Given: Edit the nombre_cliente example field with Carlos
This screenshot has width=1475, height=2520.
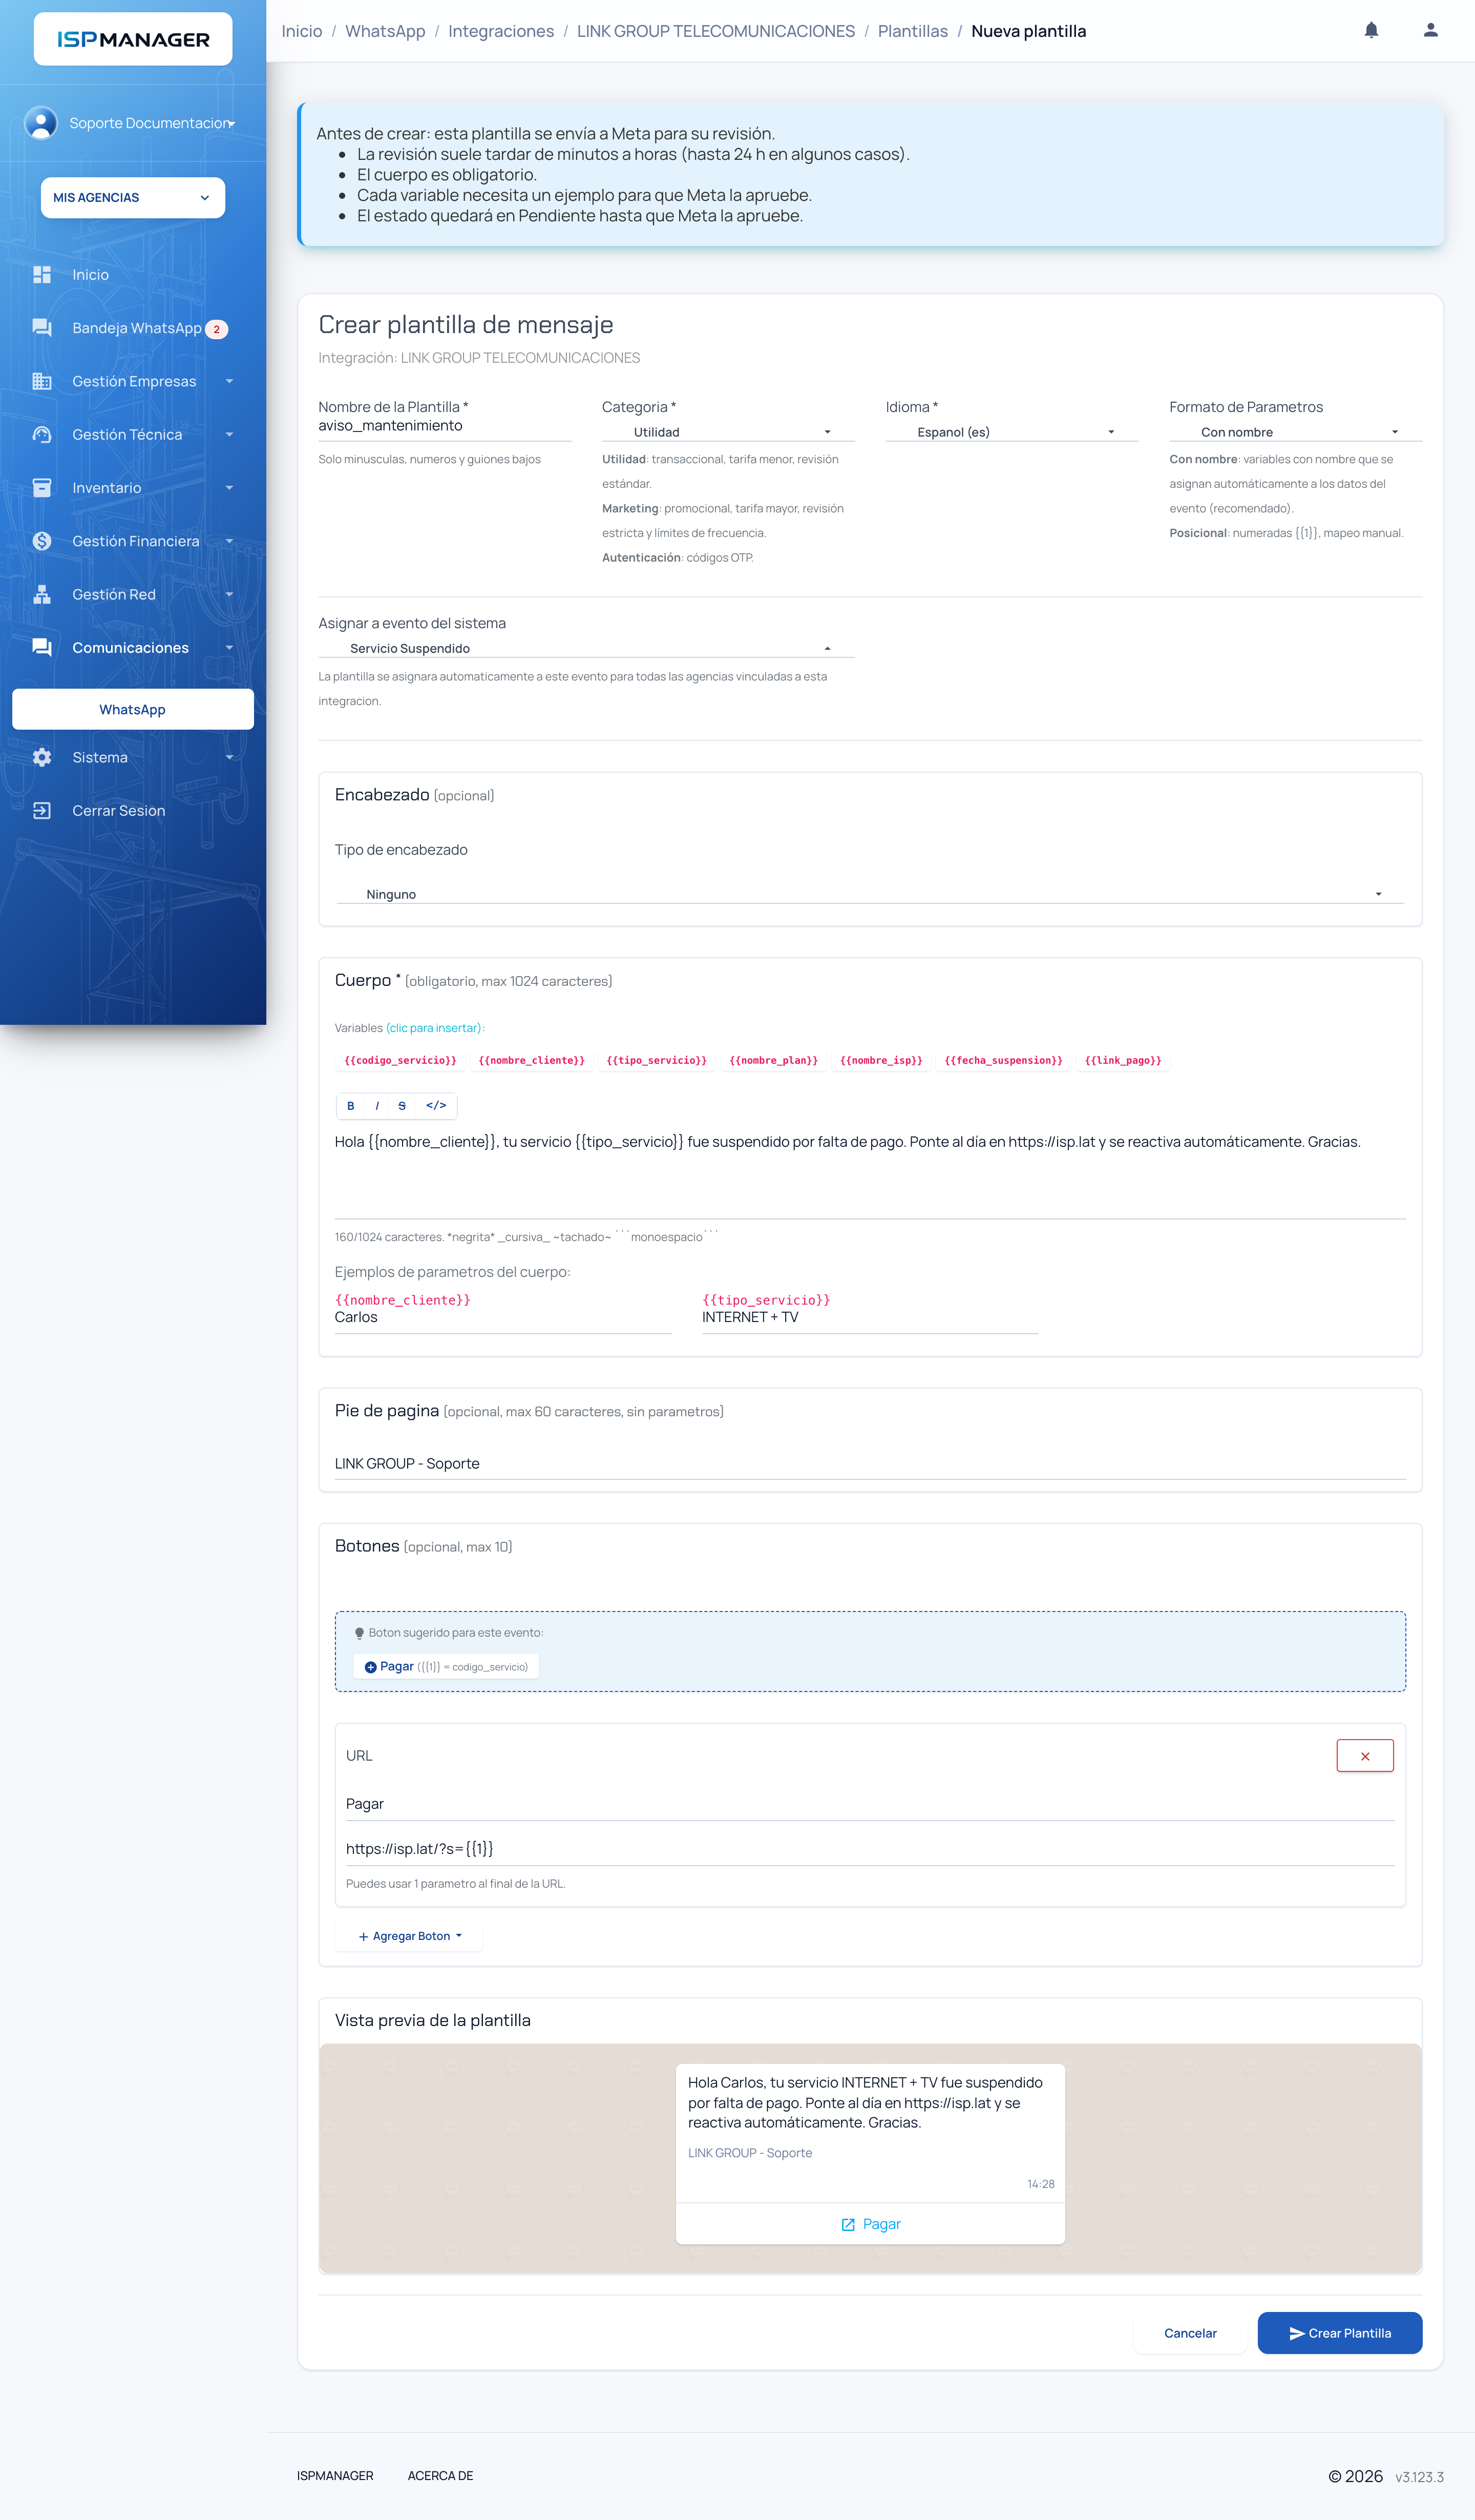Looking at the screenshot, I should tap(502, 1318).
